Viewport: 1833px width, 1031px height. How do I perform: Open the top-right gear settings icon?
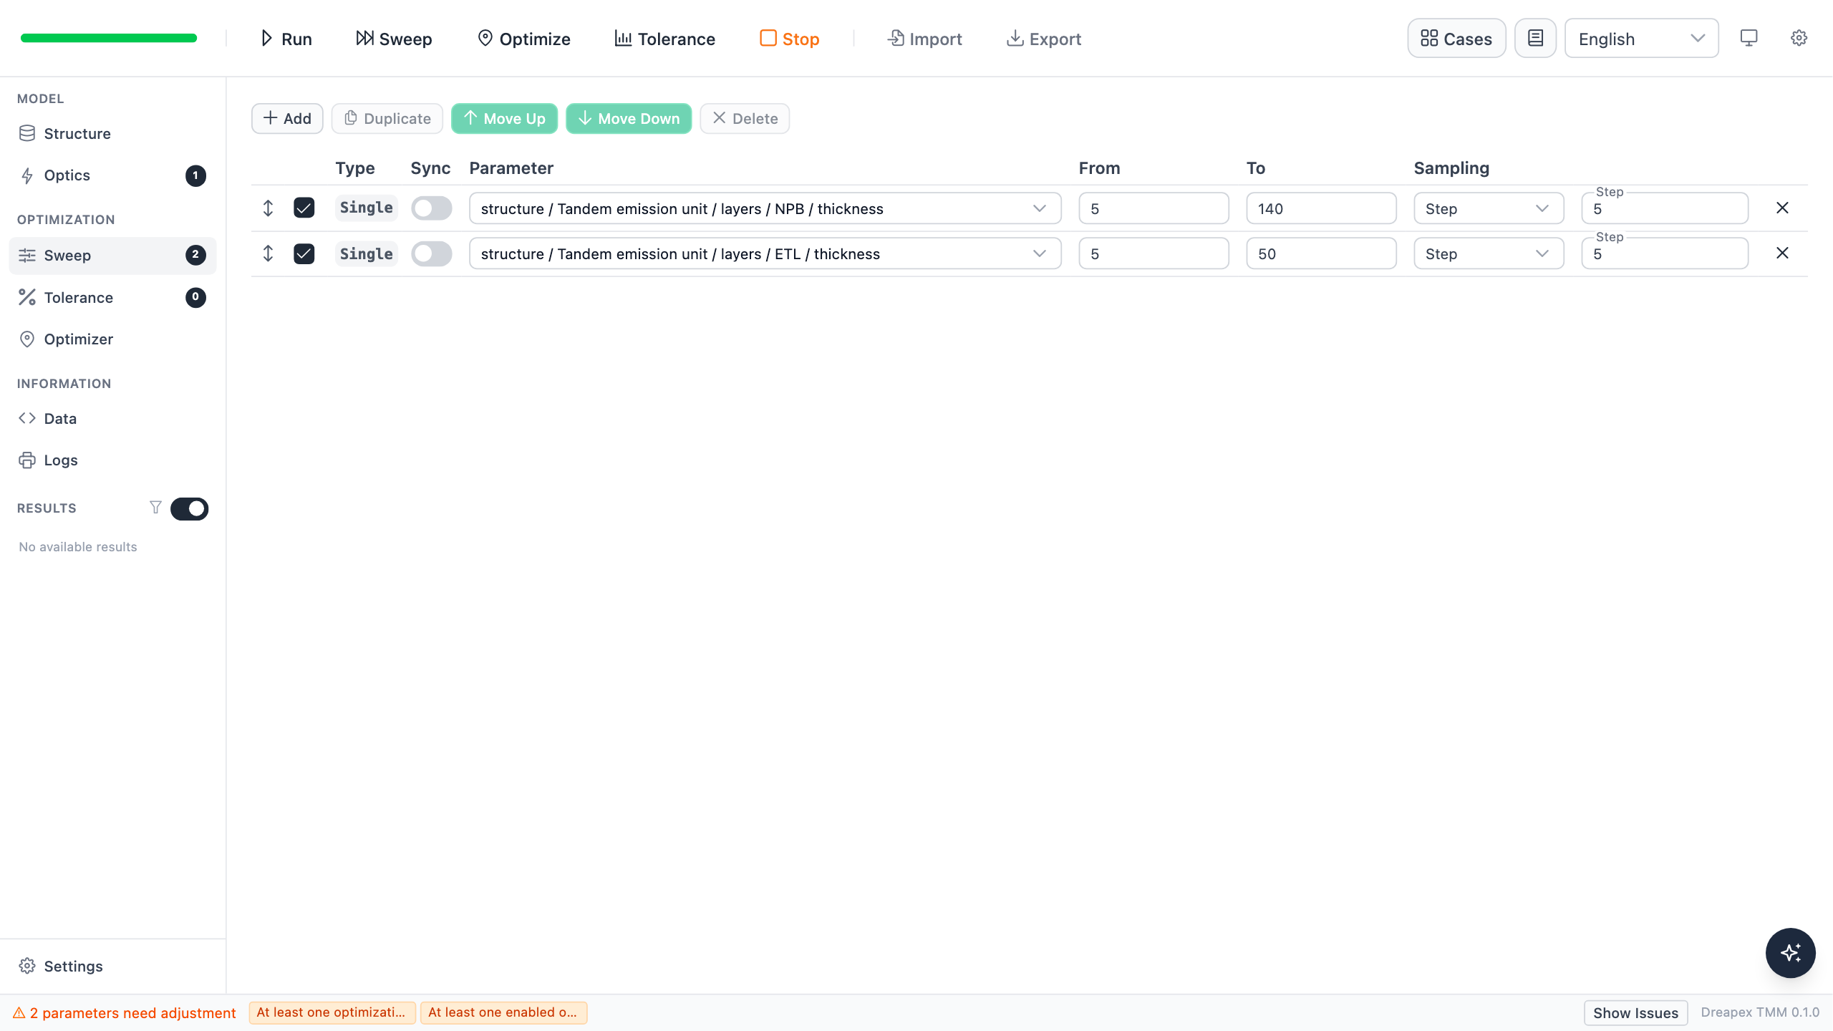pyautogui.click(x=1799, y=39)
